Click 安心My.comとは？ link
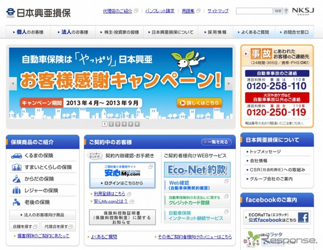 pos(111,201)
